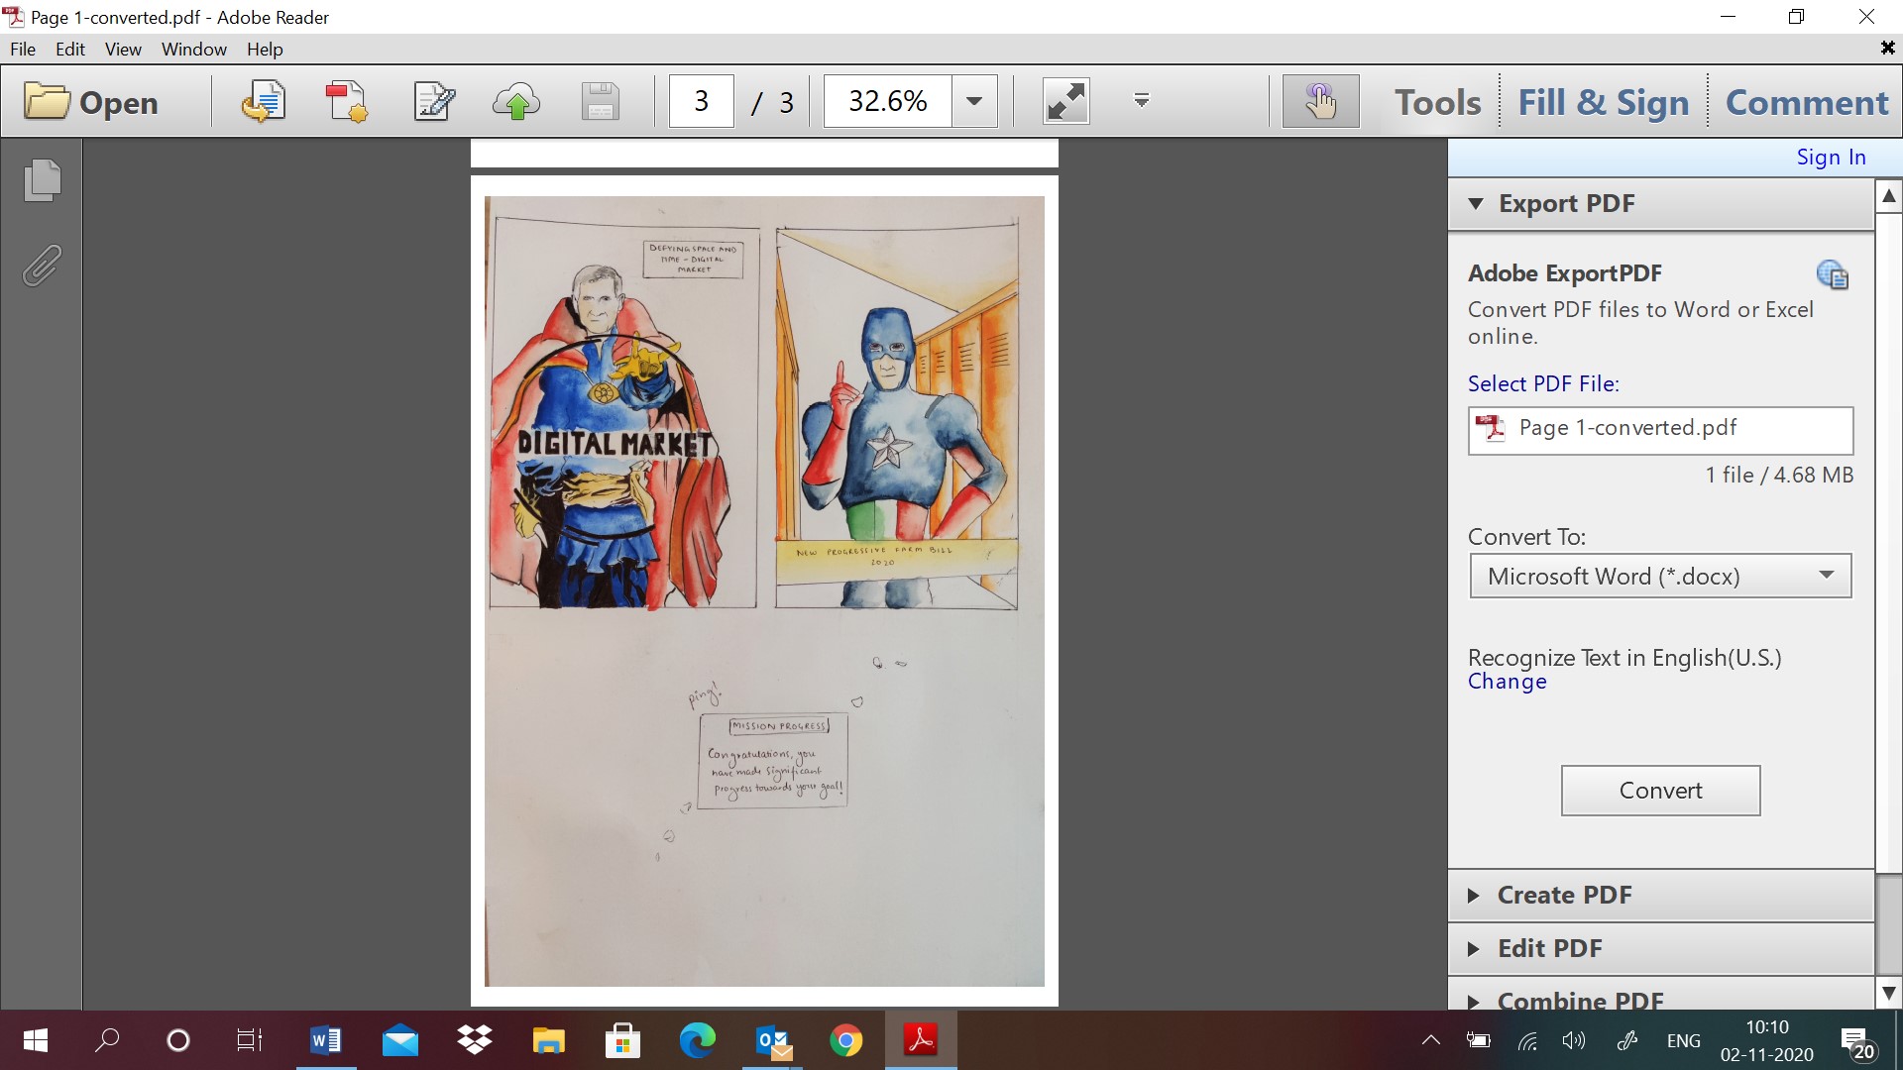Open the View menu
Viewport: 1903px width, 1070px height.
coord(123,49)
